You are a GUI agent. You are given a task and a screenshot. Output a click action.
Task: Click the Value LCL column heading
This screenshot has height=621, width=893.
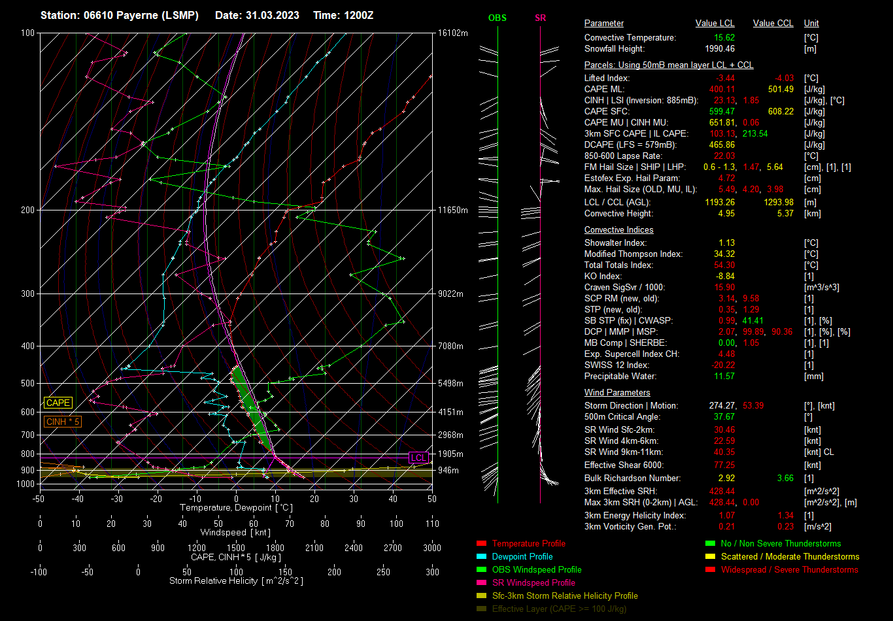(x=715, y=24)
